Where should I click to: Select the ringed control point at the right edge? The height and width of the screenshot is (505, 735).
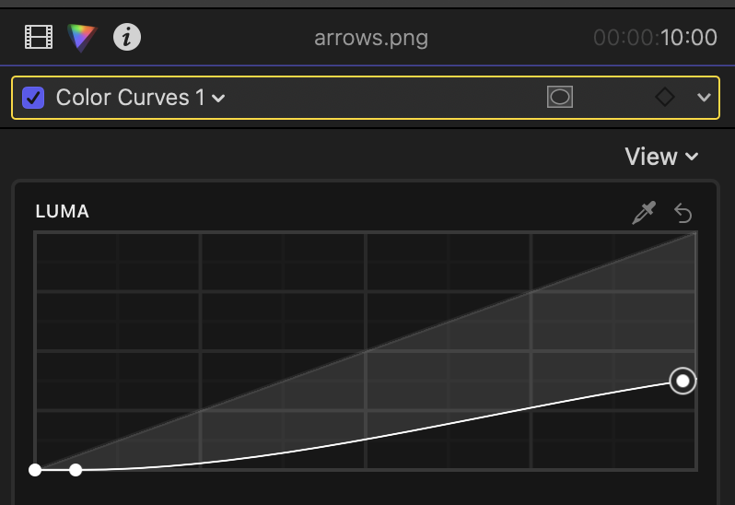pos(682,381)
